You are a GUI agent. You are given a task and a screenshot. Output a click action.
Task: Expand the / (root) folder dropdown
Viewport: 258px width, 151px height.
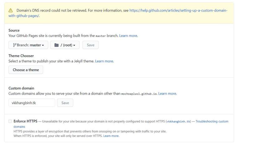[65, 45]
